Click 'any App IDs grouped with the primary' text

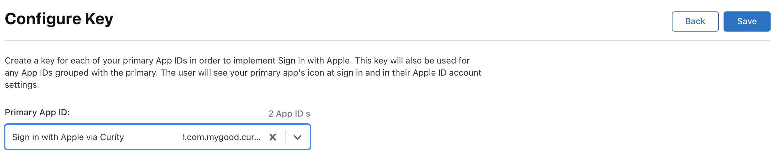(x=81, y=73)
